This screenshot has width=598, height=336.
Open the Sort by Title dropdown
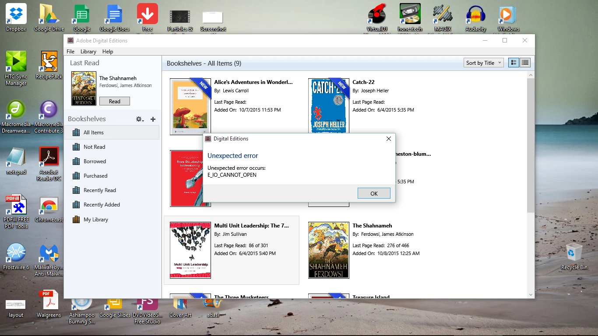[x=483, y=63]
